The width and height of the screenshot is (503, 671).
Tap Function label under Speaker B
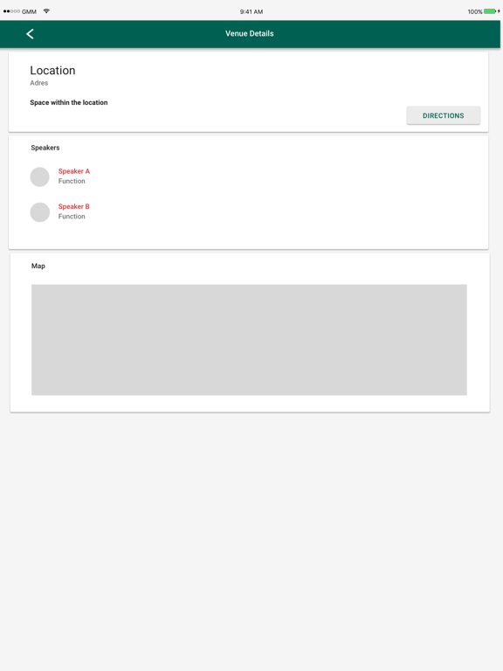(x=72, y=217)
